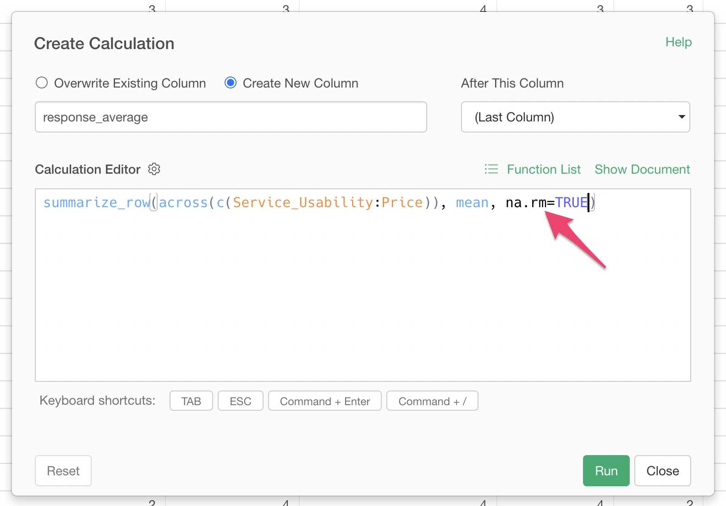Click the list icon beside Function List

click(x=491, y=169)
